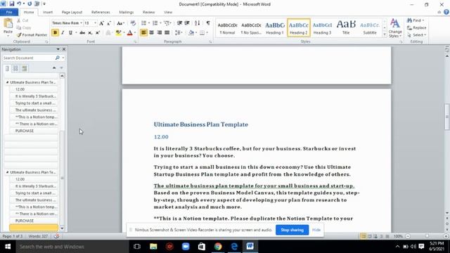Apply red font color
This screenshot has width=450, height=253.
(x=129, y=33)
